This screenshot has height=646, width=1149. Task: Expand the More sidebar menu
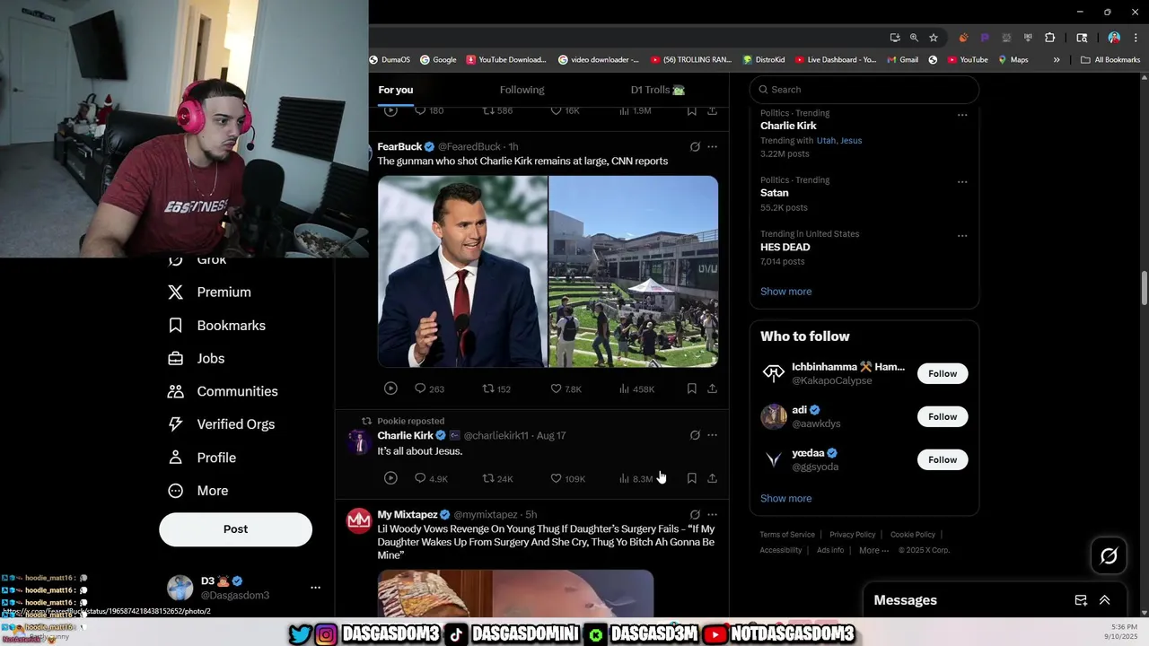[198, 491]
